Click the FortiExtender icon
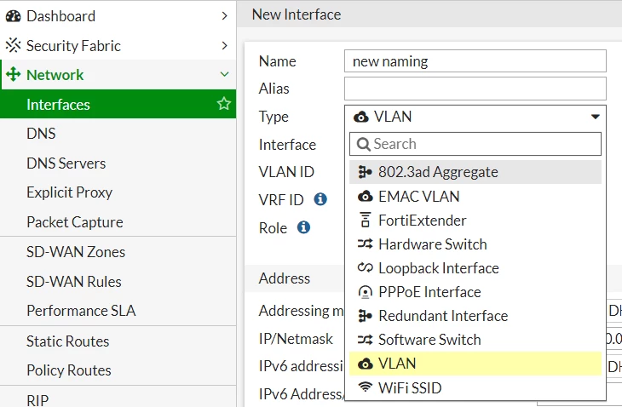This screenshot has width=622, height=407. [365, 220]
